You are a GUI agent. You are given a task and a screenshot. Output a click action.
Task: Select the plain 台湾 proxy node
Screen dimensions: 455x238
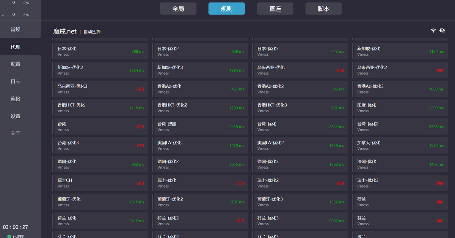pos(100,127)
